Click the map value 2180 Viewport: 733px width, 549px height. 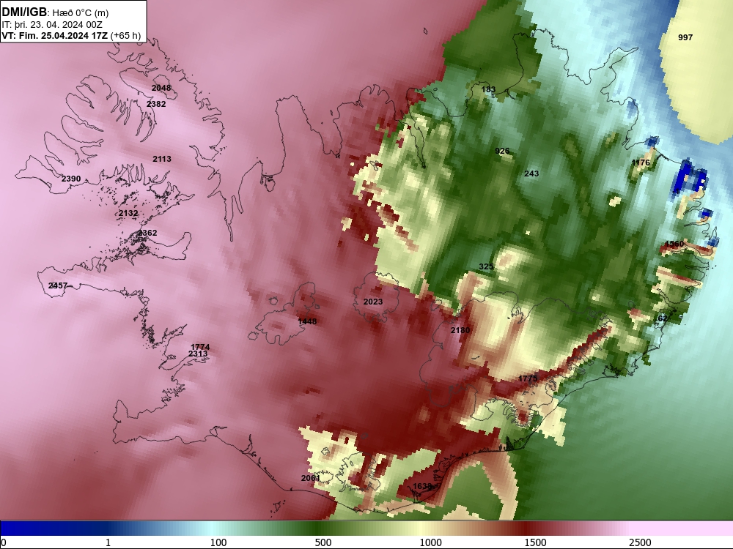[x=460, y=330]
